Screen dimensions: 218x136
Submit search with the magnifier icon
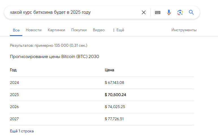point(191,12)
